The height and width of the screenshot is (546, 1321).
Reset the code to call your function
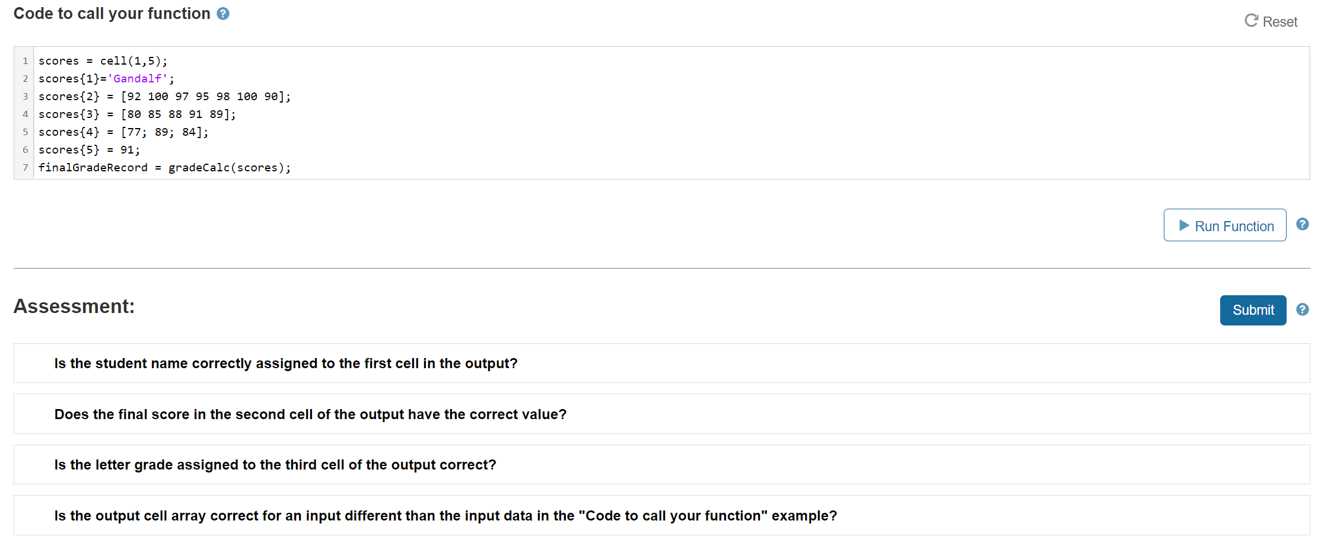pyautogui.click(x=1271, y=21)
